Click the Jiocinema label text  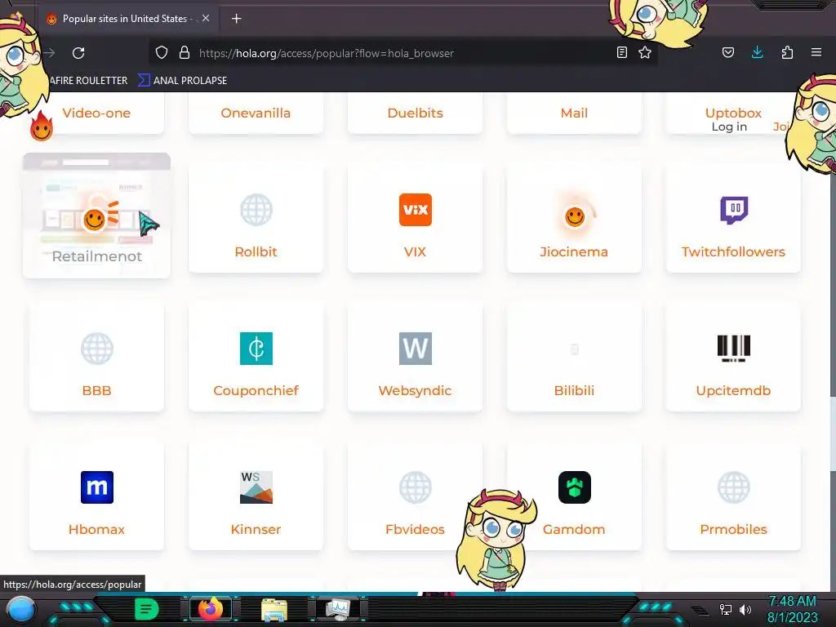(574, 251)
